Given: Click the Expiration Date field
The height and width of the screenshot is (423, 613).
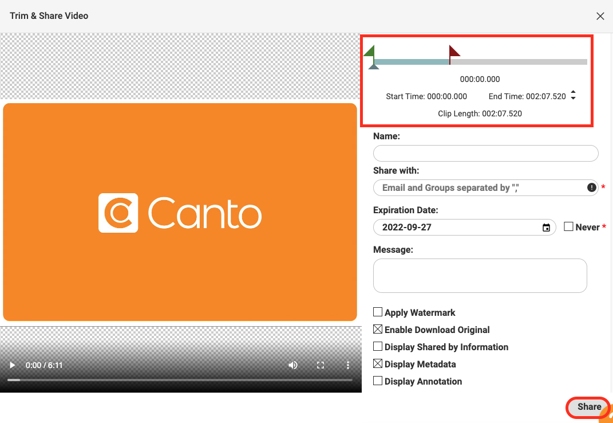Looking at the screenshot, I should click(x=464, y=227).
